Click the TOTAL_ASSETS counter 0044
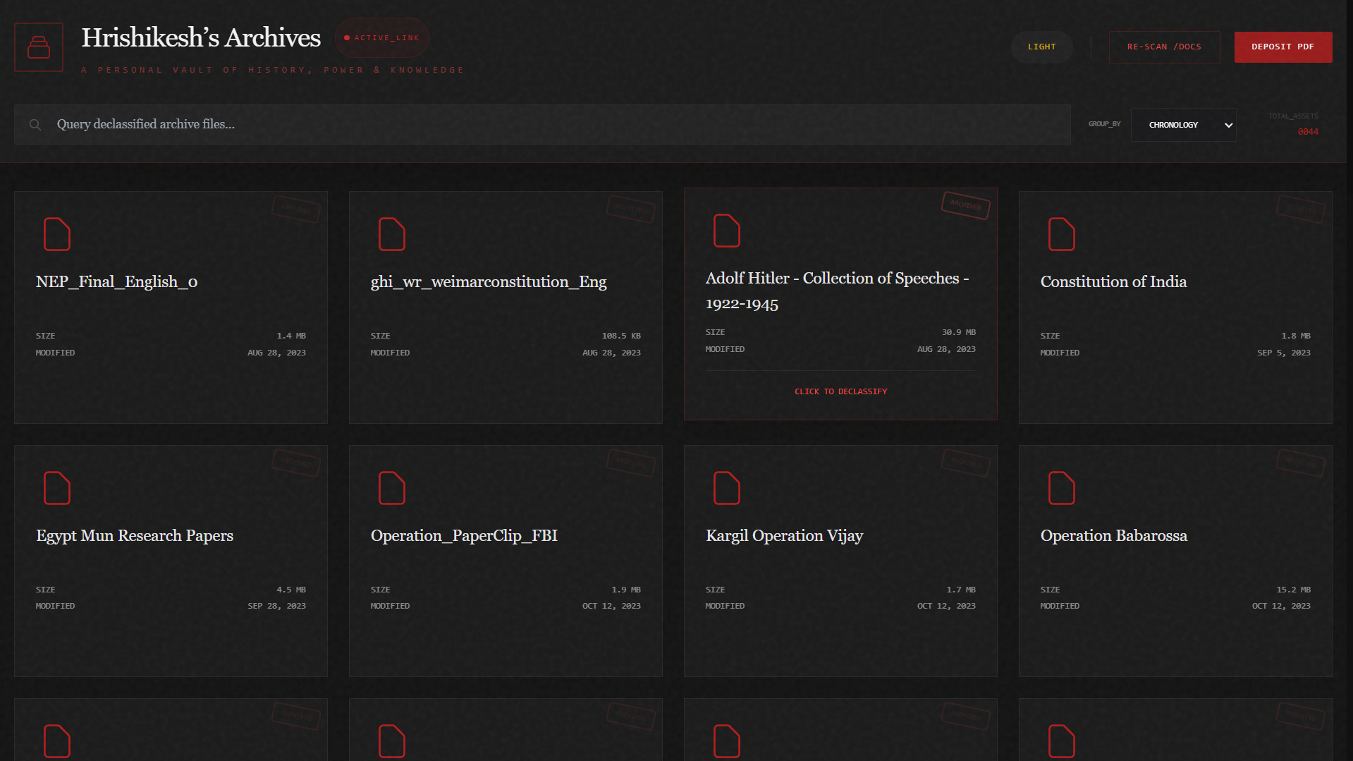Image resolution: width=1353 pixels, height=761 pixels. [x=1308, y=131]
